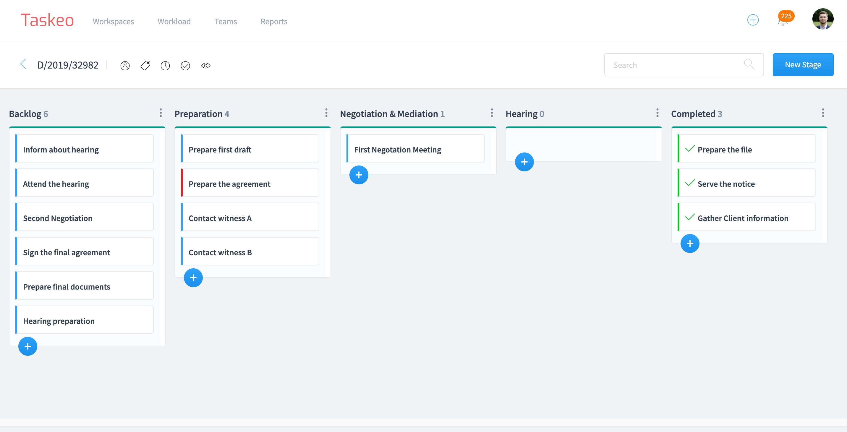Open the labels/tags icon

145,65
